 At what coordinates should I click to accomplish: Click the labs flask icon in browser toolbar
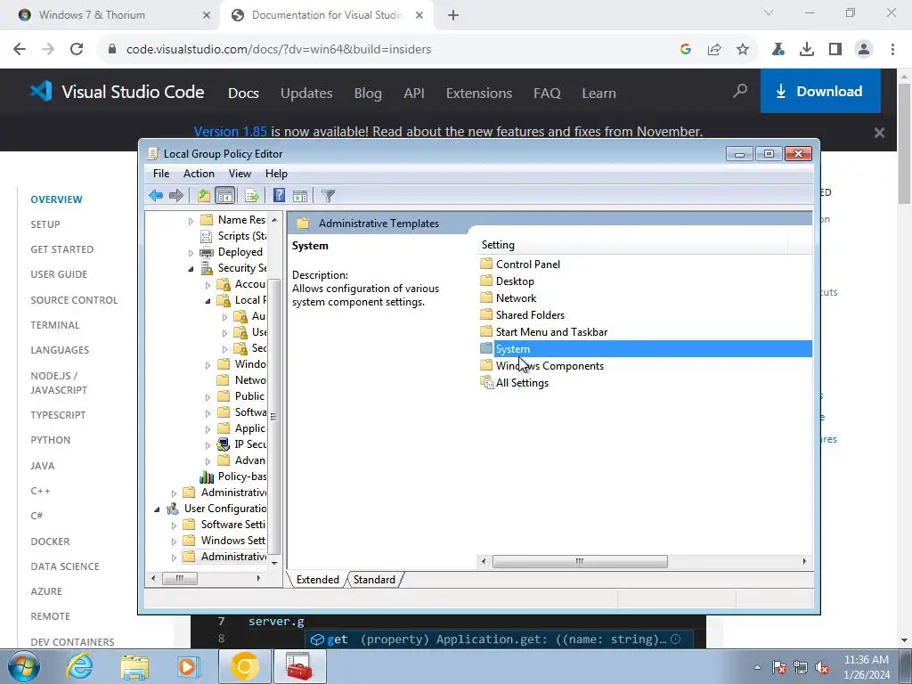tap(778, 50)
